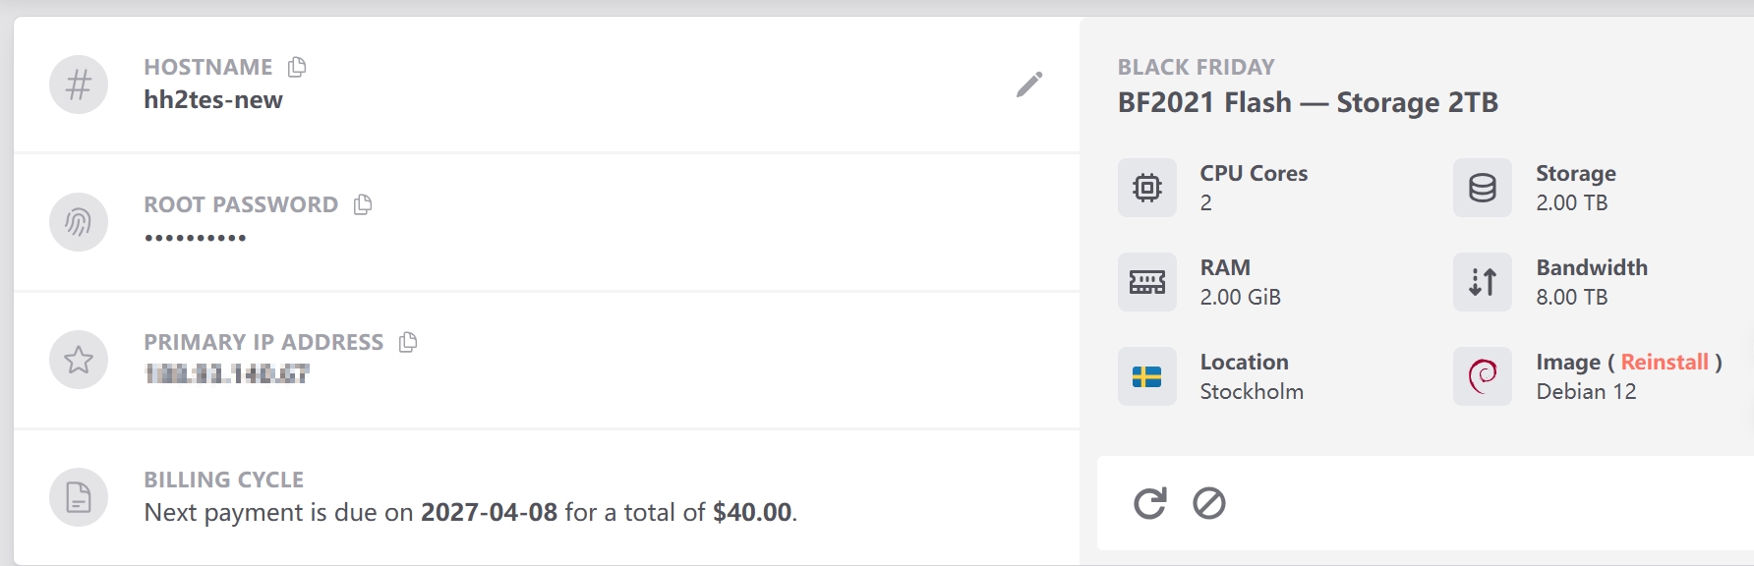Click the hostname hash icon
This screenshot has width=1754, height=566.
(79, 85)
